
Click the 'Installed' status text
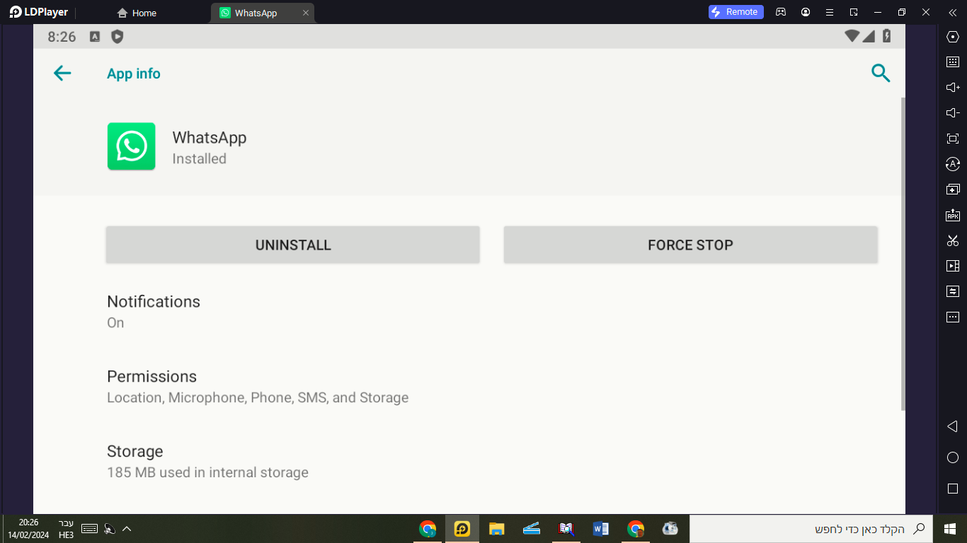(200, 159)
